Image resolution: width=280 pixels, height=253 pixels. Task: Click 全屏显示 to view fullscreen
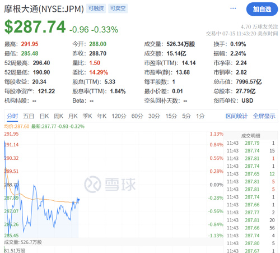[x=264, y=116]
